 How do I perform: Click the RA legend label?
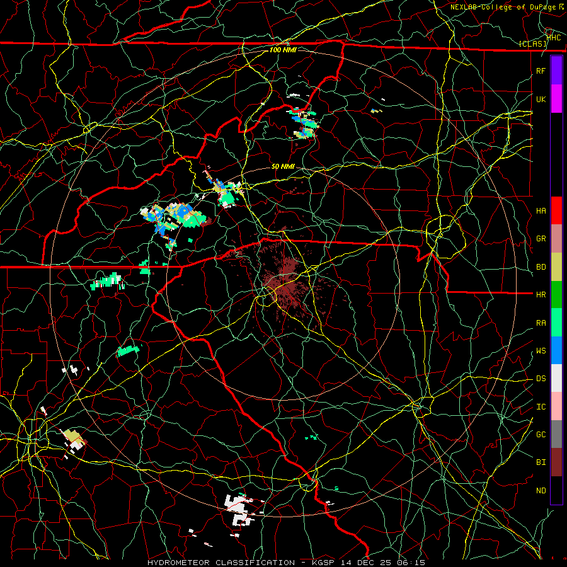pyautogui.click(x=541, y=323)
